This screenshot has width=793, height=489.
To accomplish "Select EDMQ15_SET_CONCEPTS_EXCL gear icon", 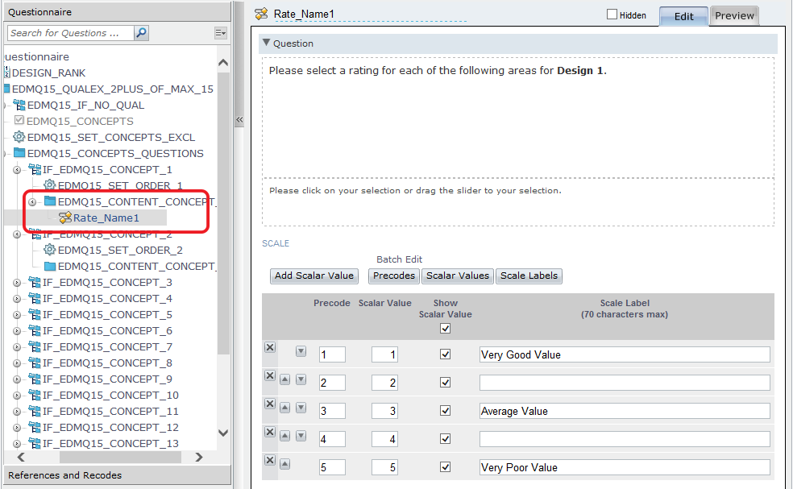I will click(19, 137).
